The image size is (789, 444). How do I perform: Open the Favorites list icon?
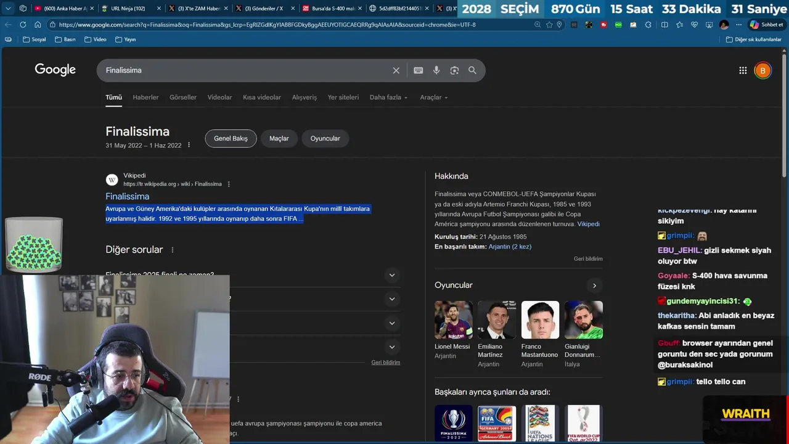click(679, 25)
